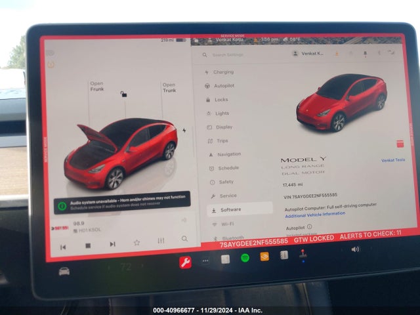Open Additional Vehicle Information link
This screenshot has width=420, height=315.
click(315, 215)
